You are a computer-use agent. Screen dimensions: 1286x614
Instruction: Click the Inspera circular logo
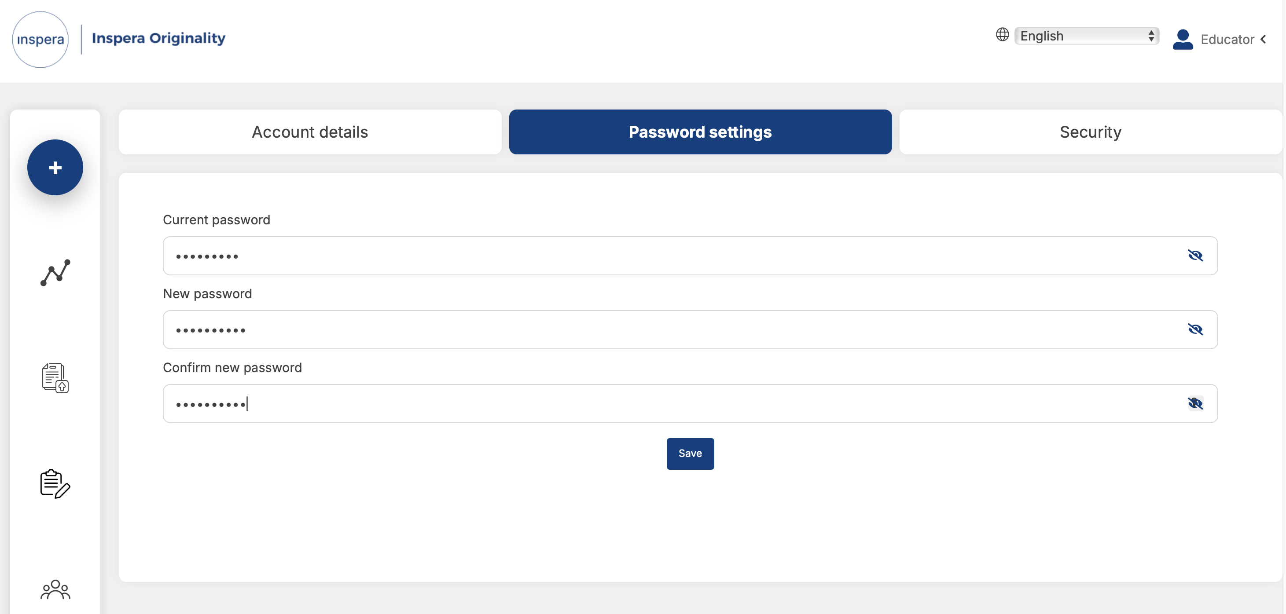40,40
